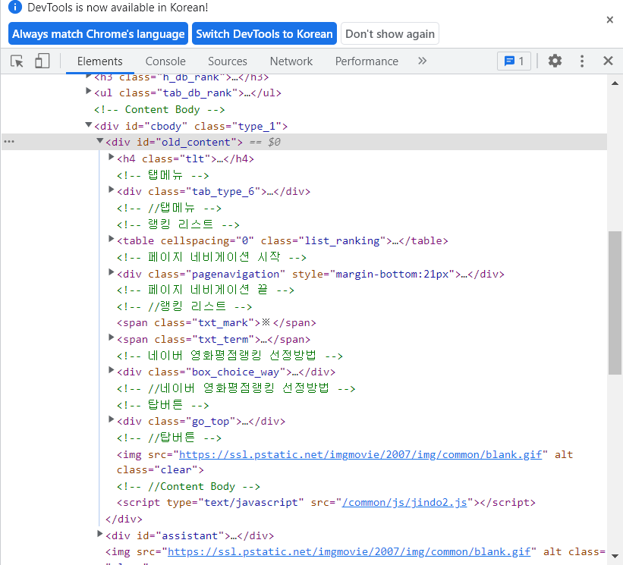
Task: Open the Sources tab
Action: [x=227, y=61]
